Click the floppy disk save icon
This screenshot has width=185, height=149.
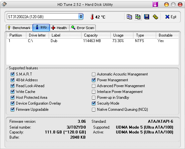click(146, 17)
